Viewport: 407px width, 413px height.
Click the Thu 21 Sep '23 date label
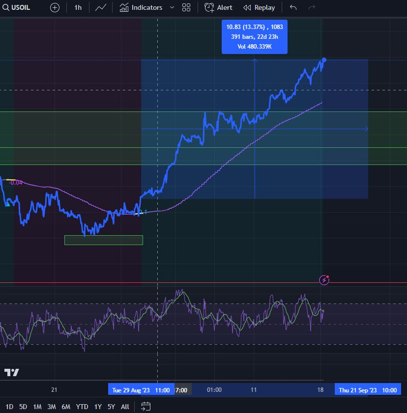coord(368,390)
